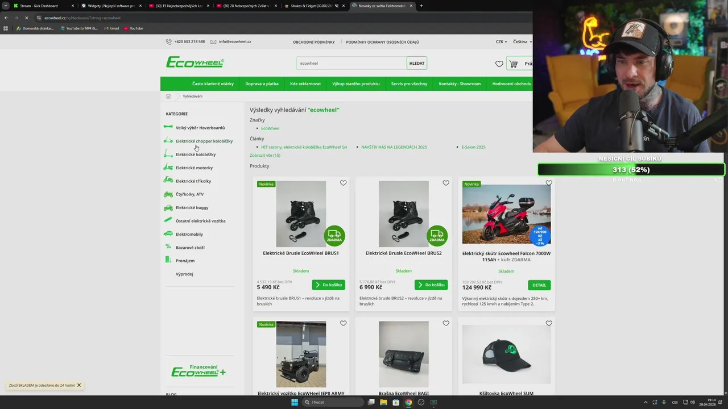
Task: Open DETAIL for Falcon 7000W scooter
Action: coord(539,285)
